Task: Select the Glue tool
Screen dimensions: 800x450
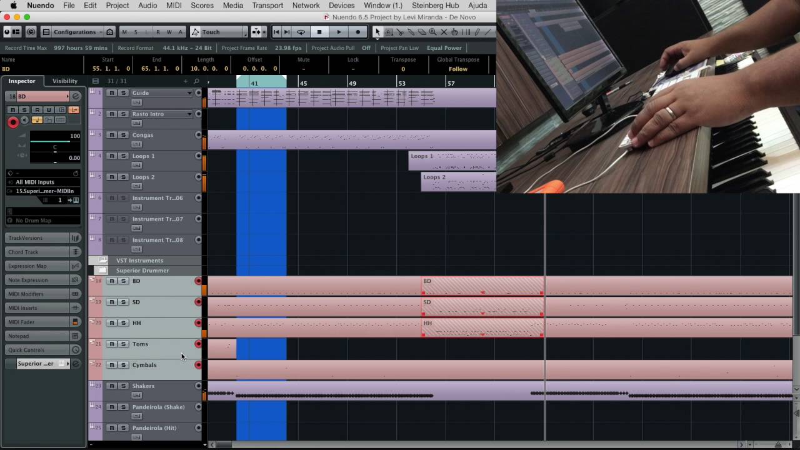Action: 411,32
